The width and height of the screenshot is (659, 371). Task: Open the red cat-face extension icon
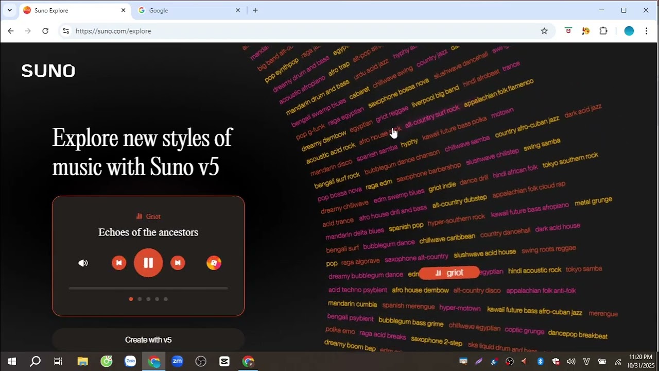(568, 31)
